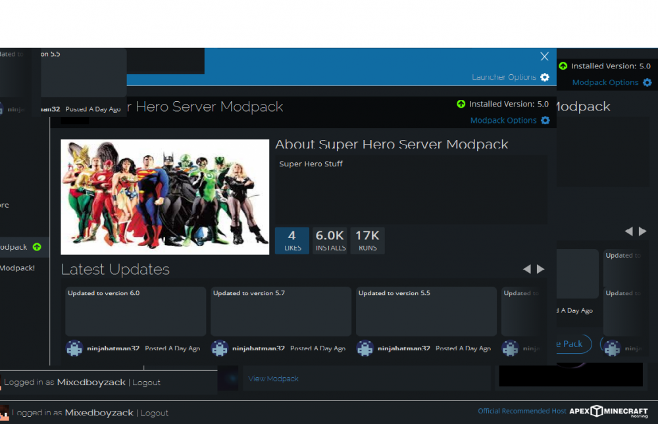Open the Modpack Options link in the front panel
The height and width of the screenshot is (424, 658).
coord(503,120)
